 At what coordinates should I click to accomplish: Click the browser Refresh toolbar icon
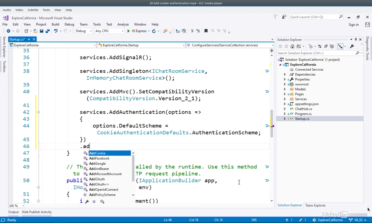click(154, 31)
